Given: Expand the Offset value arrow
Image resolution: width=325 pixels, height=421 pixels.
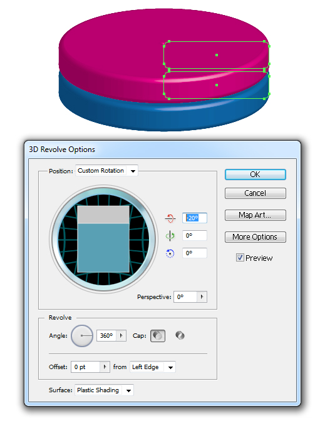Looking at the screenshot, I should pyautogui.click(x=105, y=367).
